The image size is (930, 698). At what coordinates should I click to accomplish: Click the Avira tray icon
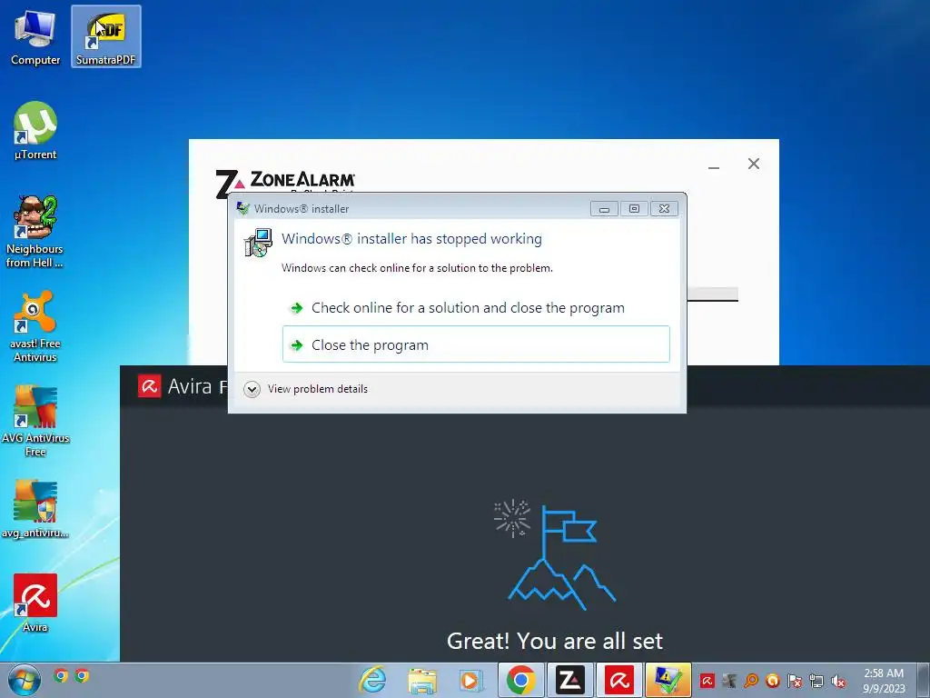coord(707,681)
